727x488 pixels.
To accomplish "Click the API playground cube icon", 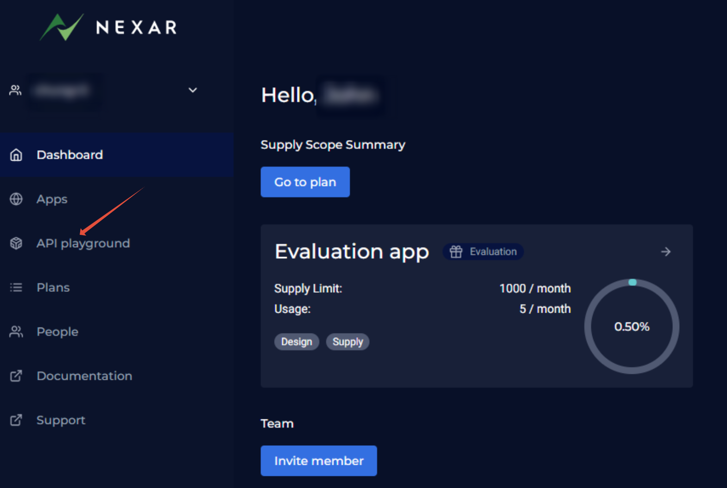I will pos(16,243).
